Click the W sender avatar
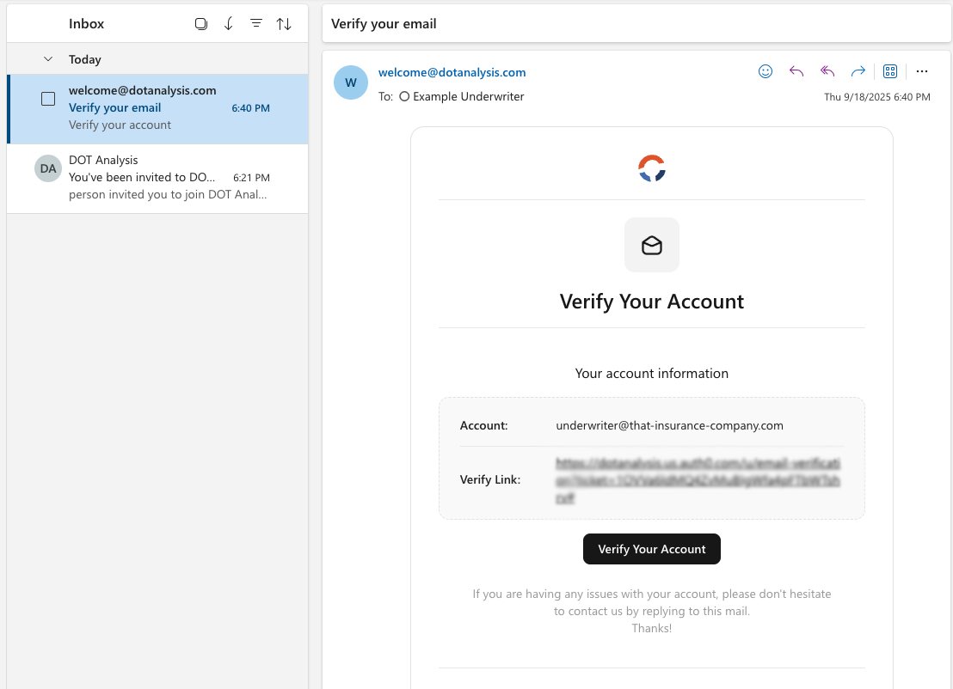 pyautogui.click(x=351, y=82)
